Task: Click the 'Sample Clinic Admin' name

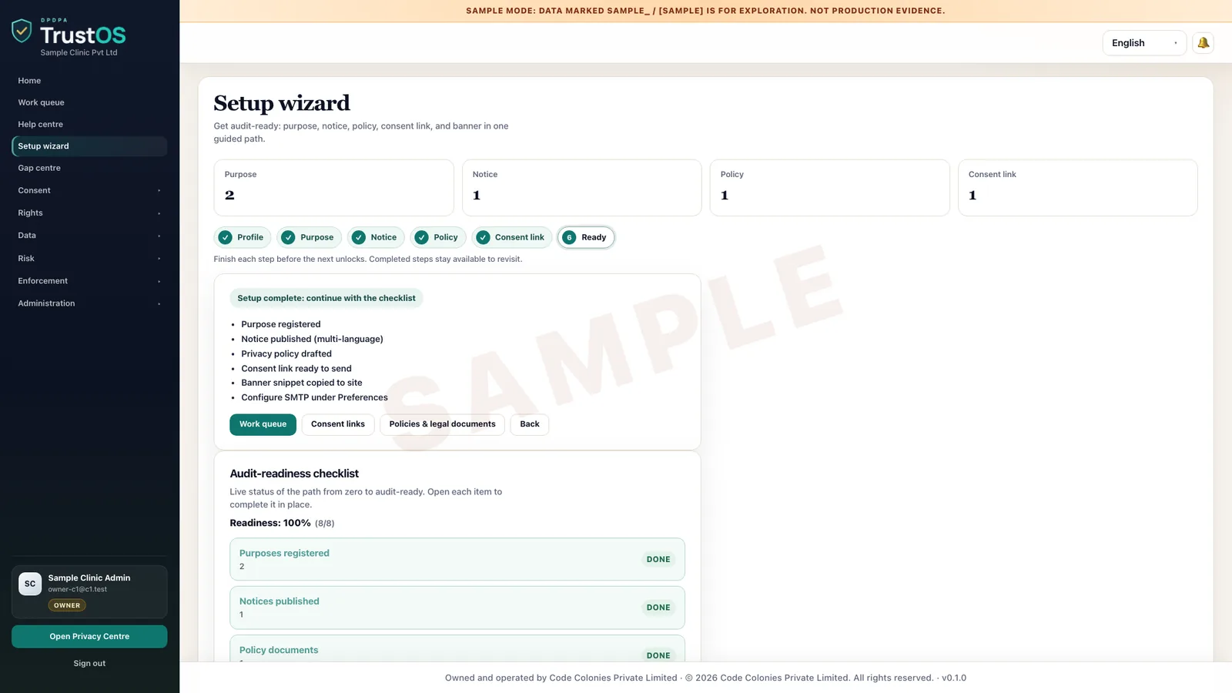Action: point(89,578)
